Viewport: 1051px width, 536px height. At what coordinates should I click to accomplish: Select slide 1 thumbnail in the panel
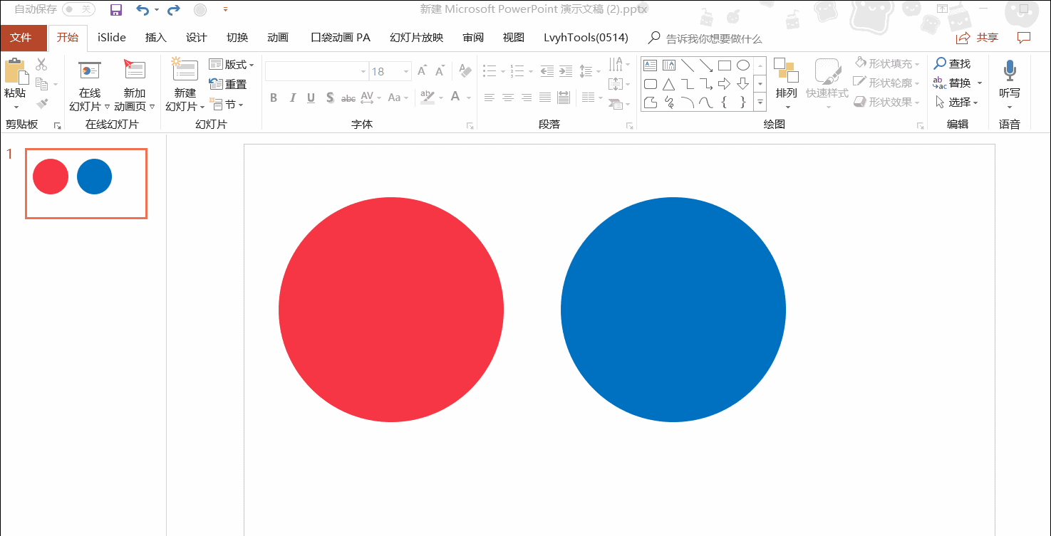[86, 183]
